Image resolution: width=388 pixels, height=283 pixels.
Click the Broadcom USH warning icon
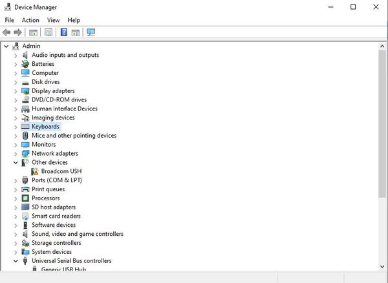35,171
